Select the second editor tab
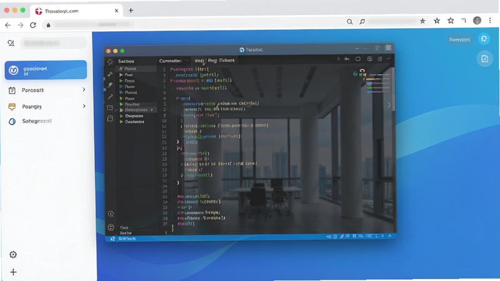 click(x=214, y=61)
